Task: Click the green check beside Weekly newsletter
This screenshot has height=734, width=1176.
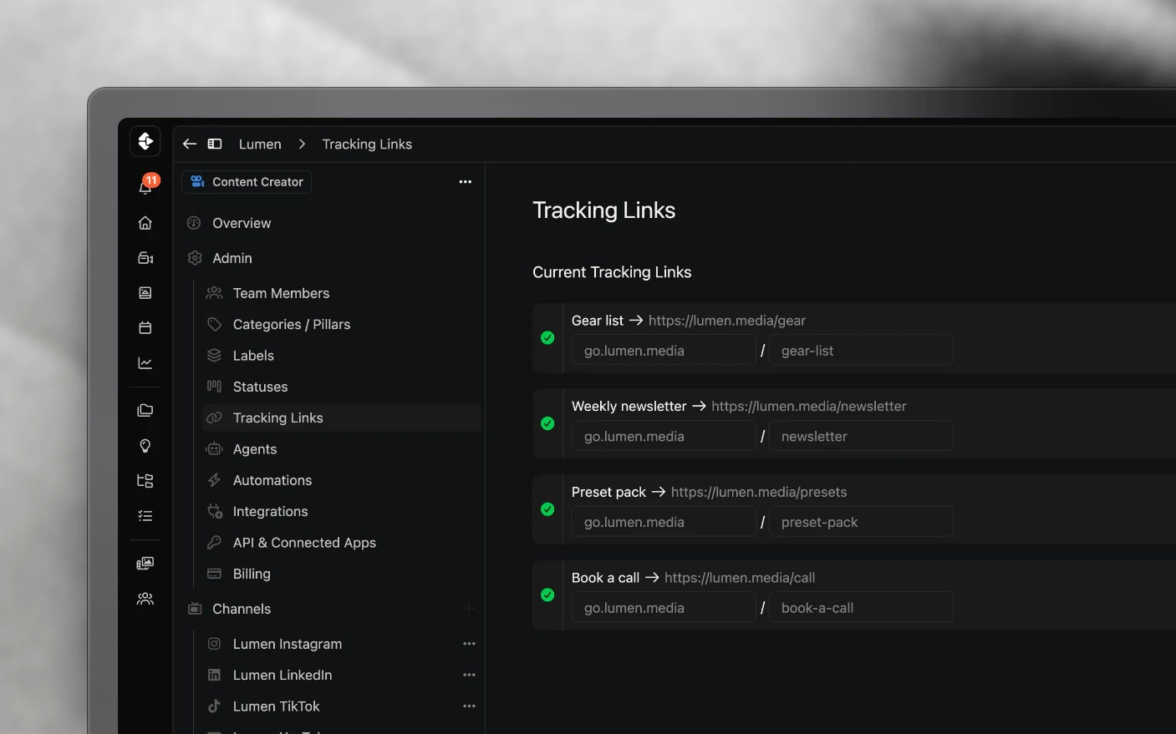Action: pos(547,423)
